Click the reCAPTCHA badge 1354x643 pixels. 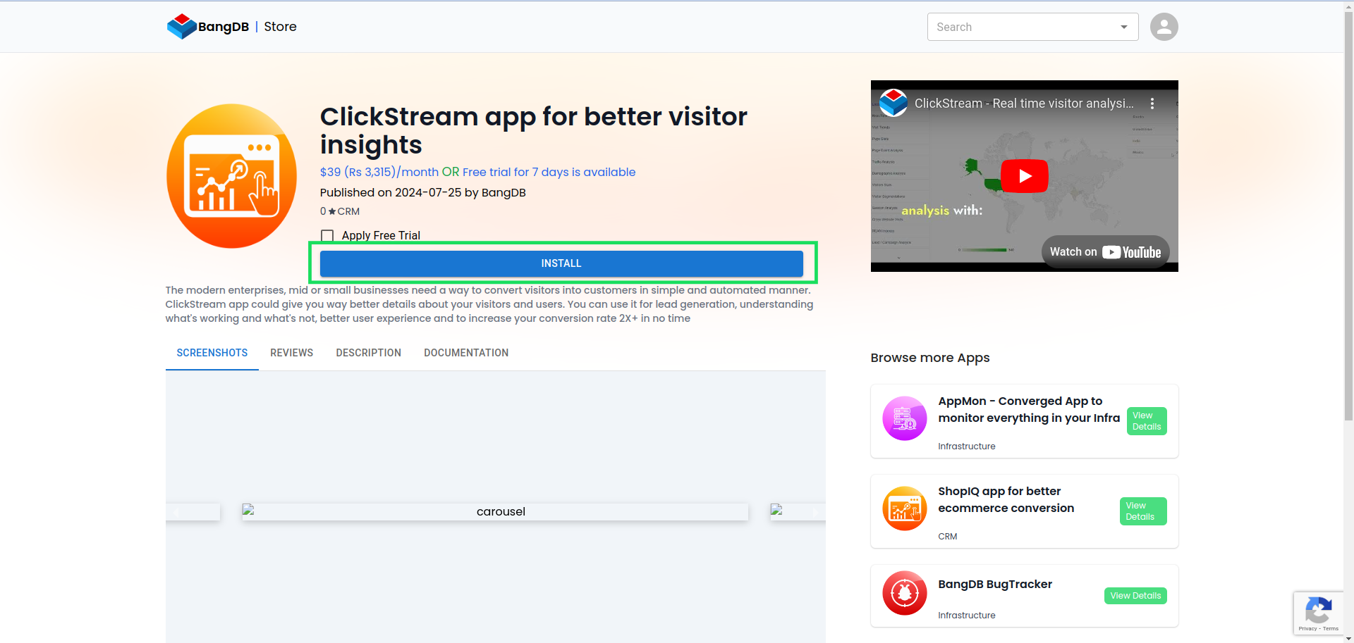[x=1318, y=613]
